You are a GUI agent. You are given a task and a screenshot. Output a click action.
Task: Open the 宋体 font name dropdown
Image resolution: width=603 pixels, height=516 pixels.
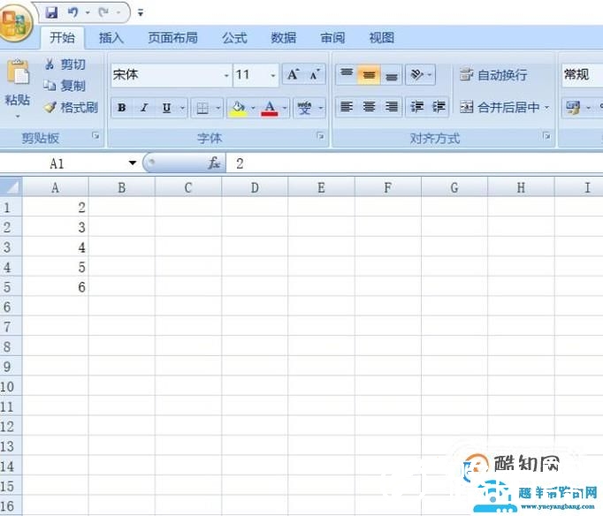(x=226, y=75)
